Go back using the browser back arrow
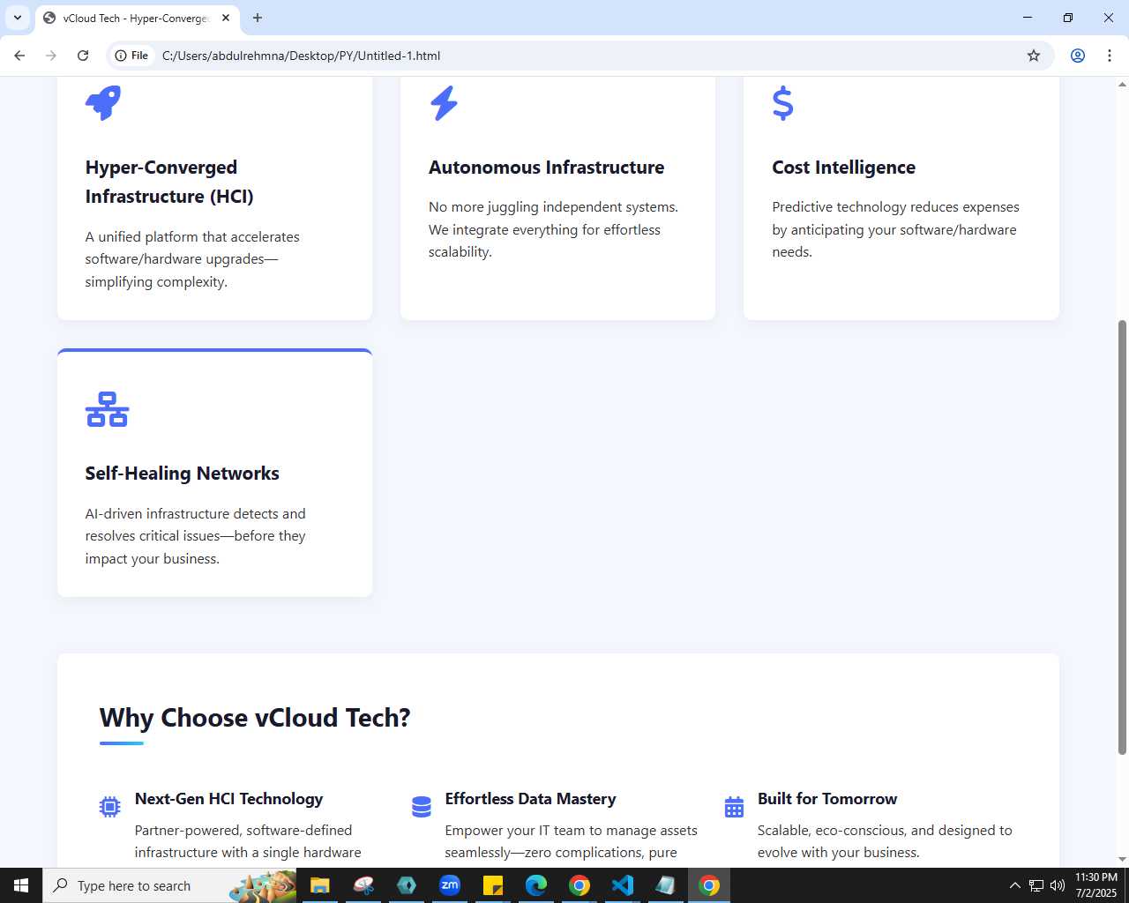 pos(19,56)
